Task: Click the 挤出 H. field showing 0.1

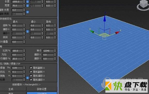Action: click(17, 72)
